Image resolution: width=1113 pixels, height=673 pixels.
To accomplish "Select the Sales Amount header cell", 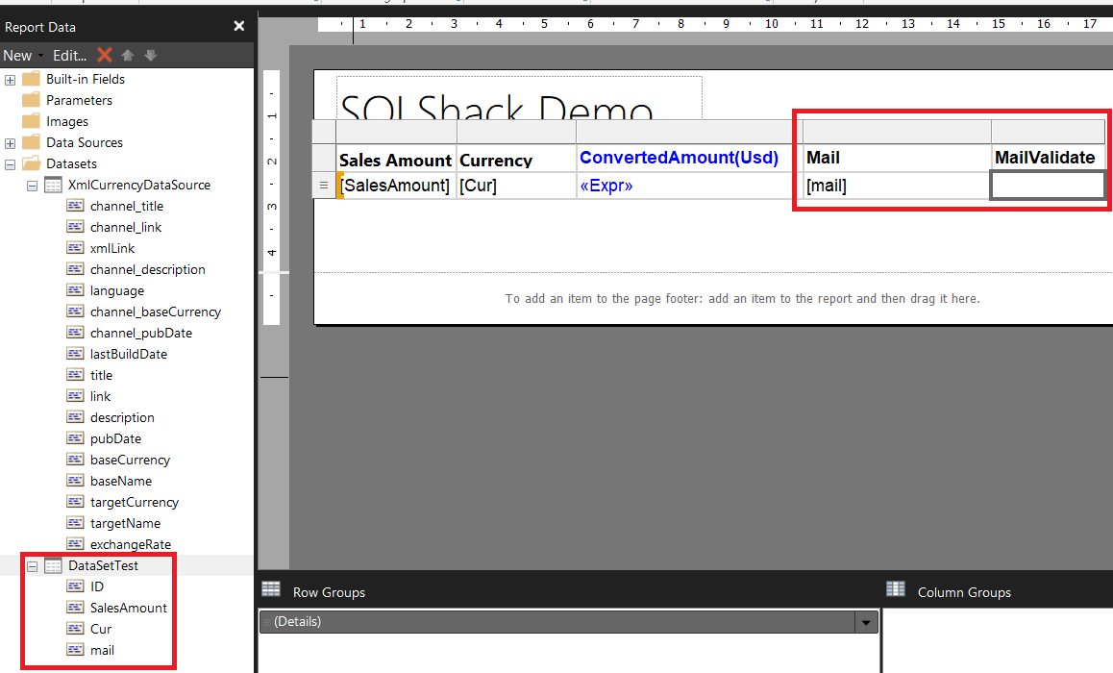I will coord(396,158).
